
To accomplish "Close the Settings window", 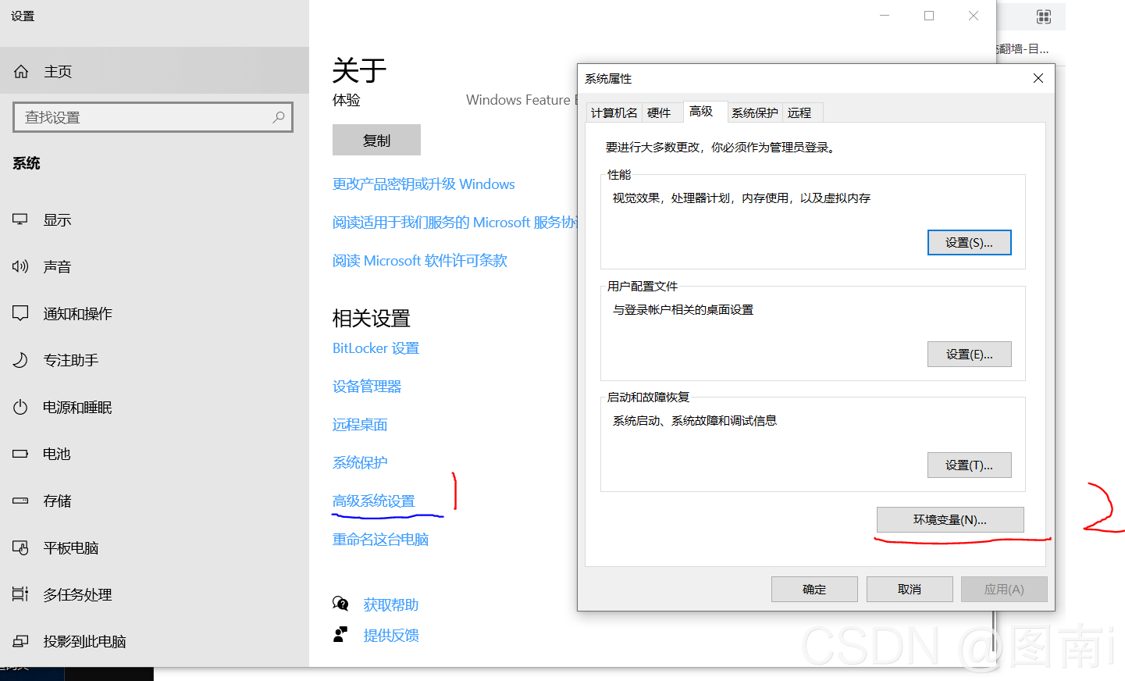I will 974,16.
